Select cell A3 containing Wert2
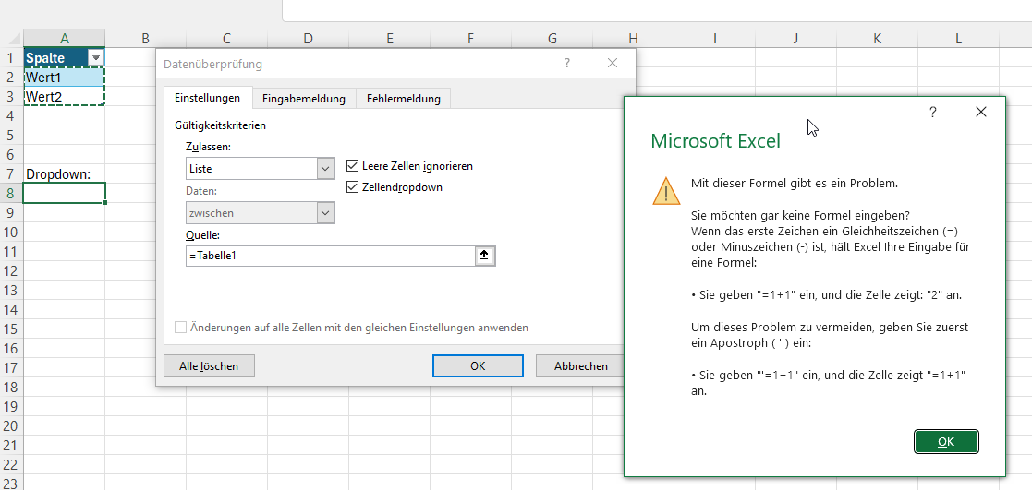 64,97
